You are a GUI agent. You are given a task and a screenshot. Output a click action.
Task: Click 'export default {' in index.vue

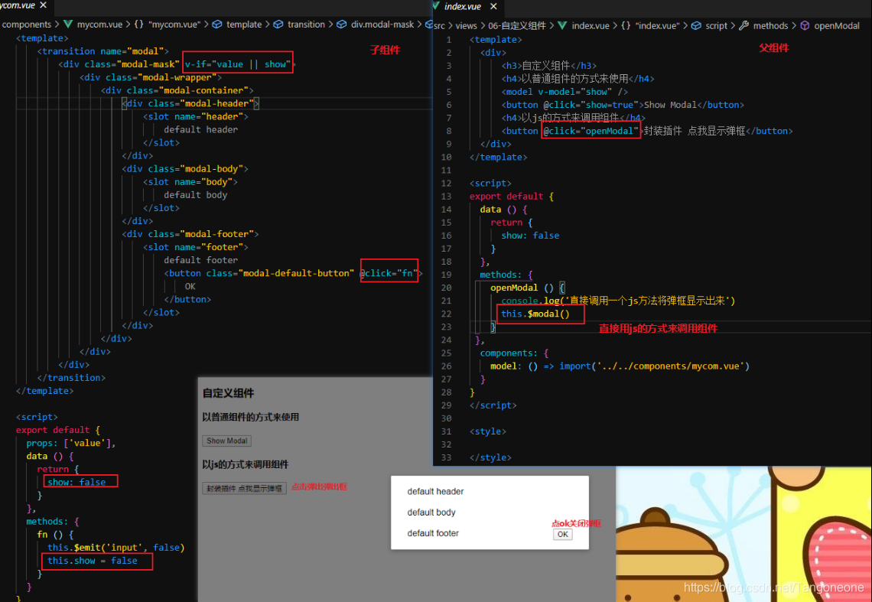[511, 197]
